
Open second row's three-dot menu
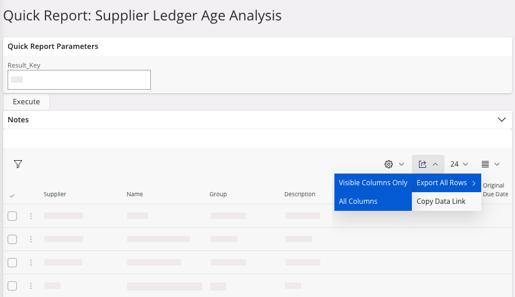31,239
